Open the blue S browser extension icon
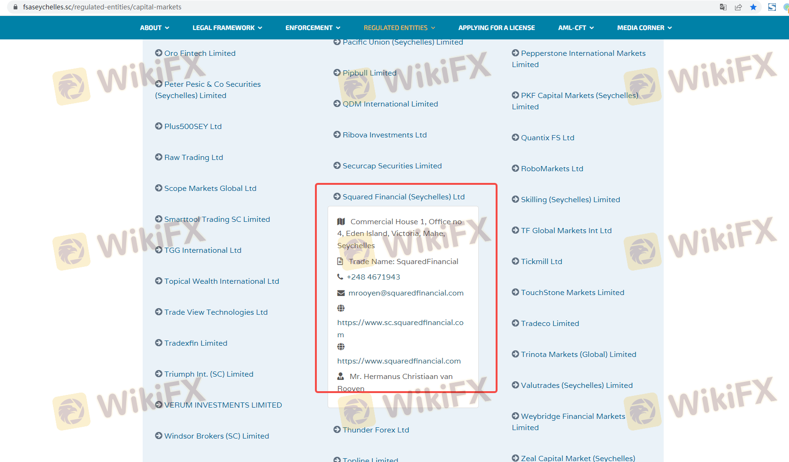 click(772, 7)
